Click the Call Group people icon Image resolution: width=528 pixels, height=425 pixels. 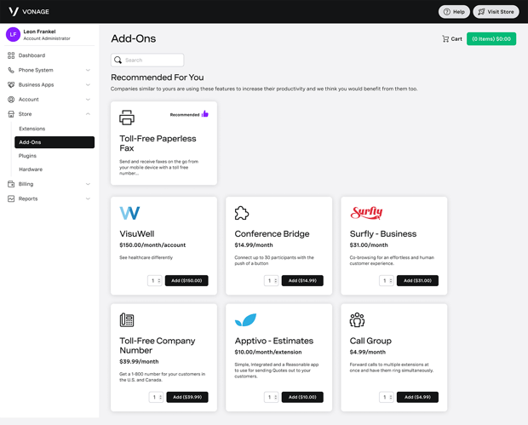(357, 320)
